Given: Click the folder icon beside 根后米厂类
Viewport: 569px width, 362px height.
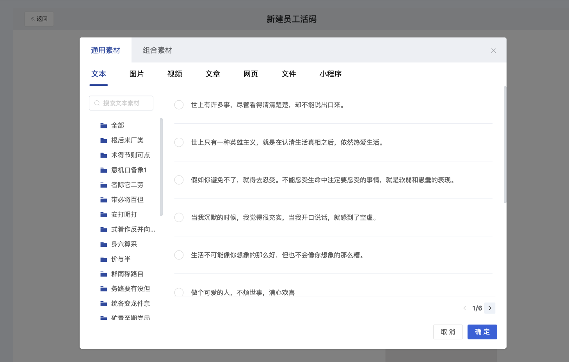Looking at the screenshot, I should pyautogui.click(x=104, y=140).
